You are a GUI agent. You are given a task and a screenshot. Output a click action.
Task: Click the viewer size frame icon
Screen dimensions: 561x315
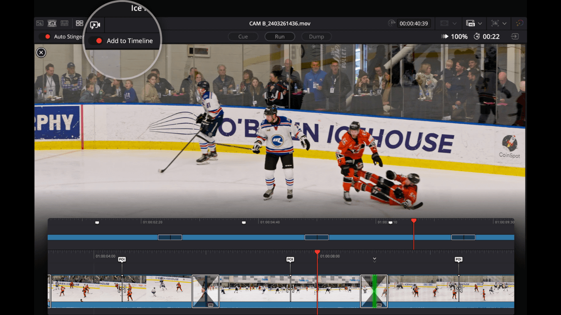coord(444,23)
